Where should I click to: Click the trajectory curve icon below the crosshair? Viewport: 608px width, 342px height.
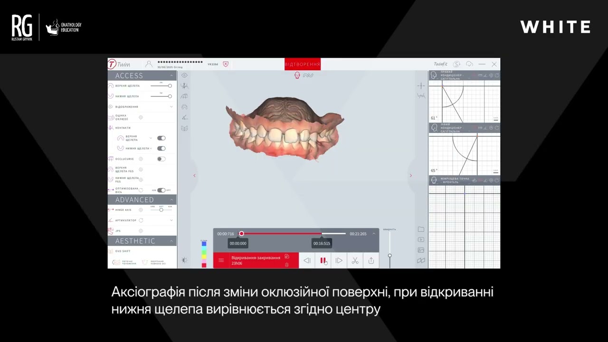(421, 96)
